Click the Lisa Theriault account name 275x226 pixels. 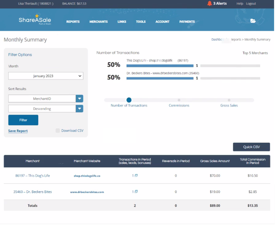(x=36, y=4)
